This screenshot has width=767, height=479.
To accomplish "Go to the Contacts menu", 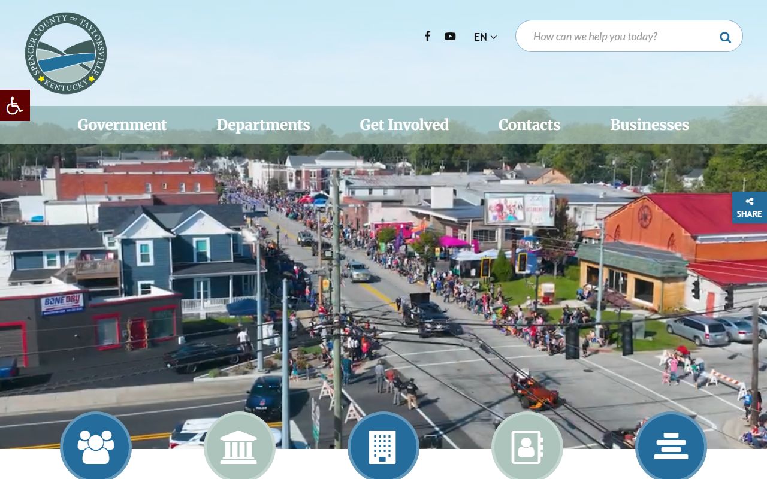I will tap(529, 125).
